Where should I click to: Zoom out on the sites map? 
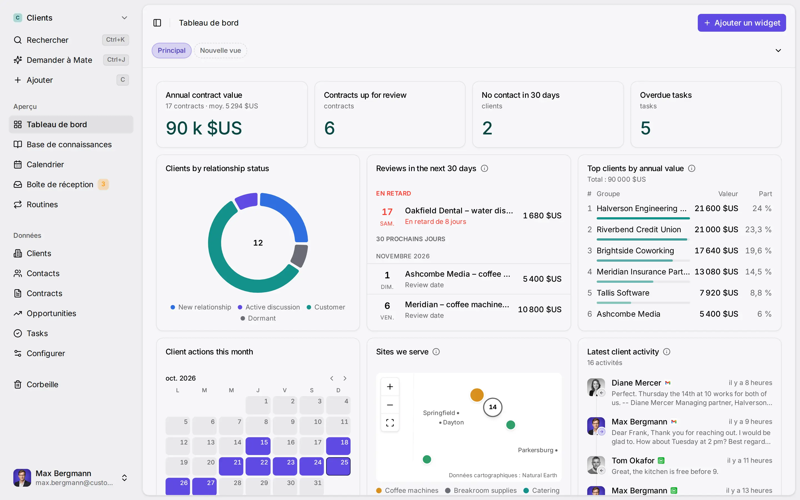[390, 405]
